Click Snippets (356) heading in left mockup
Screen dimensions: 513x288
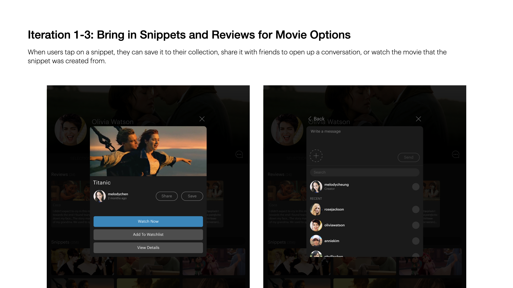[x=65, y=242]
